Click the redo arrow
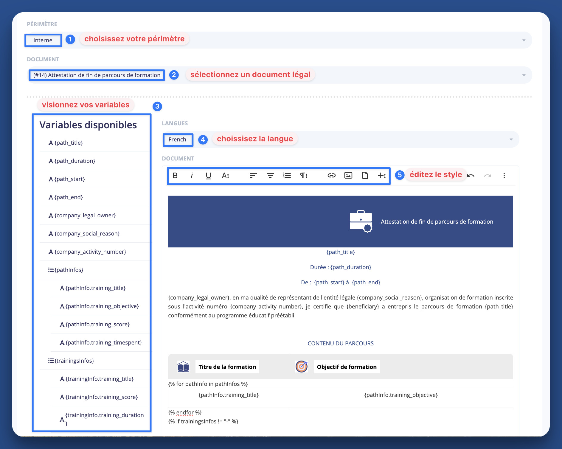 488,175
